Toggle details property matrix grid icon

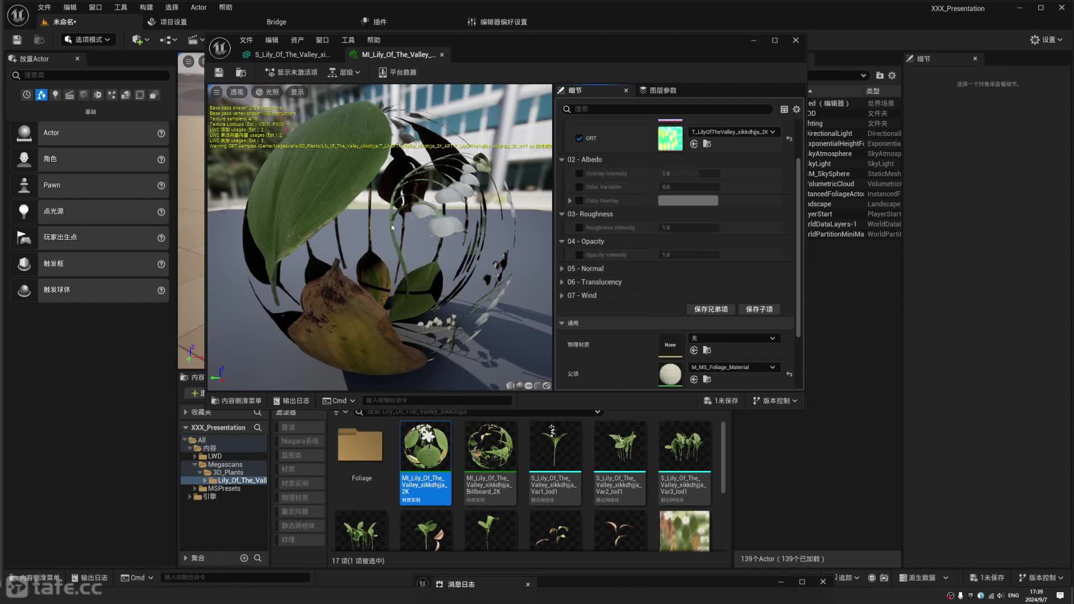784,109
